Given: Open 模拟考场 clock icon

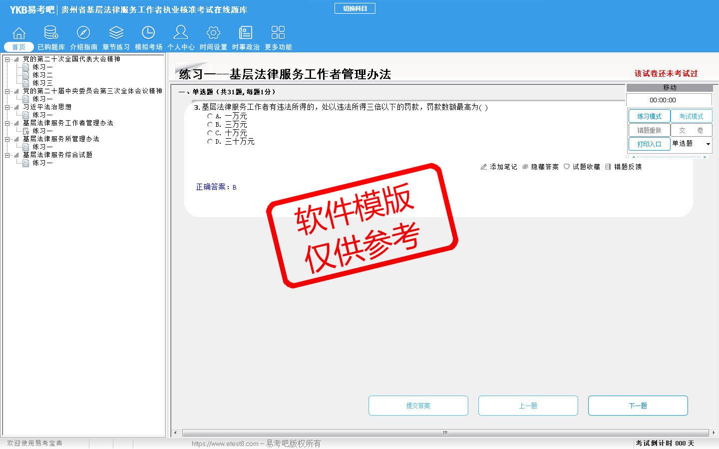Looking at the screenshot, I should (148, 33).
